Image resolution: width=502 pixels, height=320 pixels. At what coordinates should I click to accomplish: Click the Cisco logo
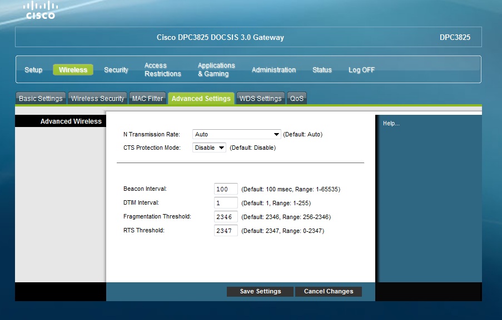coord(41,10)
